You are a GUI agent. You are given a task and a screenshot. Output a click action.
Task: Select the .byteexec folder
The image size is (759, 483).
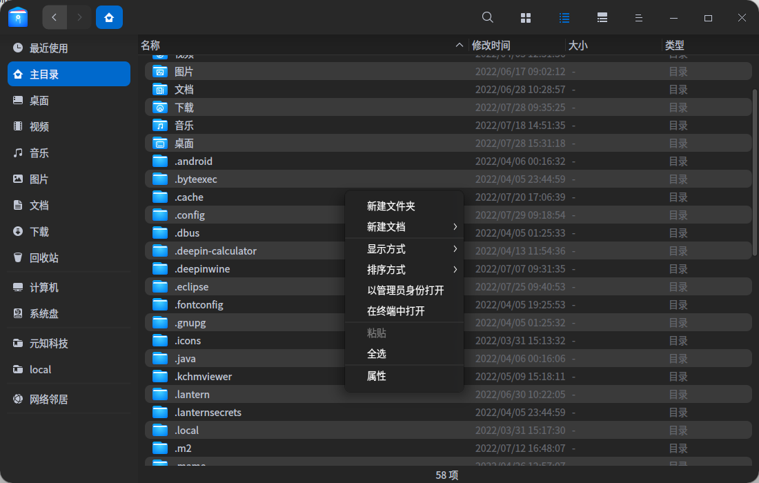click(448, 179)
